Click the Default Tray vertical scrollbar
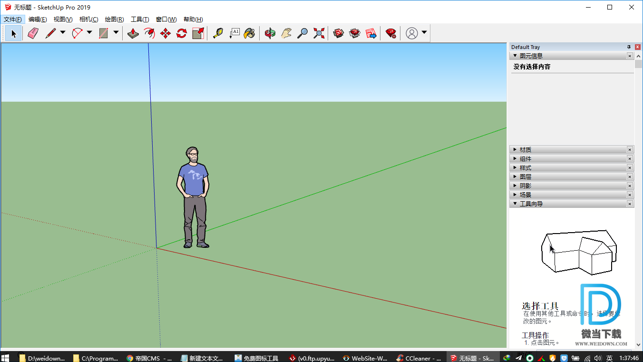This screenshot has width=643, height=362. pyautogui.click(x=638, y=200)
